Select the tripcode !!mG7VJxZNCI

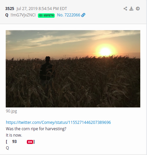click(23, 15)
